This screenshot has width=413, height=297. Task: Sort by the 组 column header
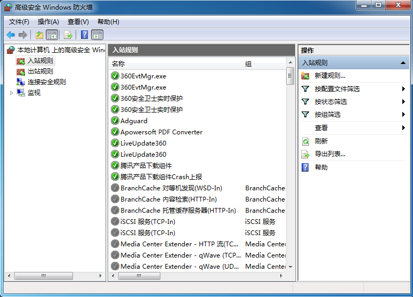264,64
